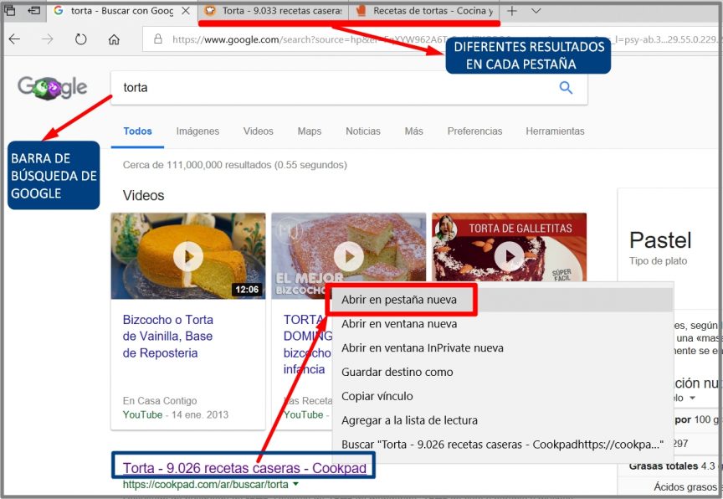The image size is (723, 499).
Task: Play the Torta de Galletitas video
Action: (509, 255)
